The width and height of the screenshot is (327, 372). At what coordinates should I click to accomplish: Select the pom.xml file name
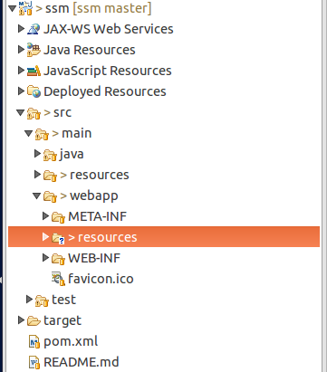pyautogui.click(x=71, y=341)
